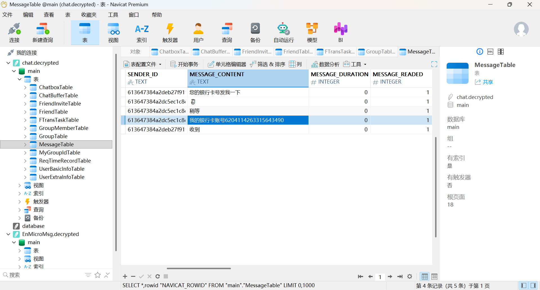Screen dimensions: 540x290
Task: Click 开始事务 begin transaction button
Action: click(184, 64)
